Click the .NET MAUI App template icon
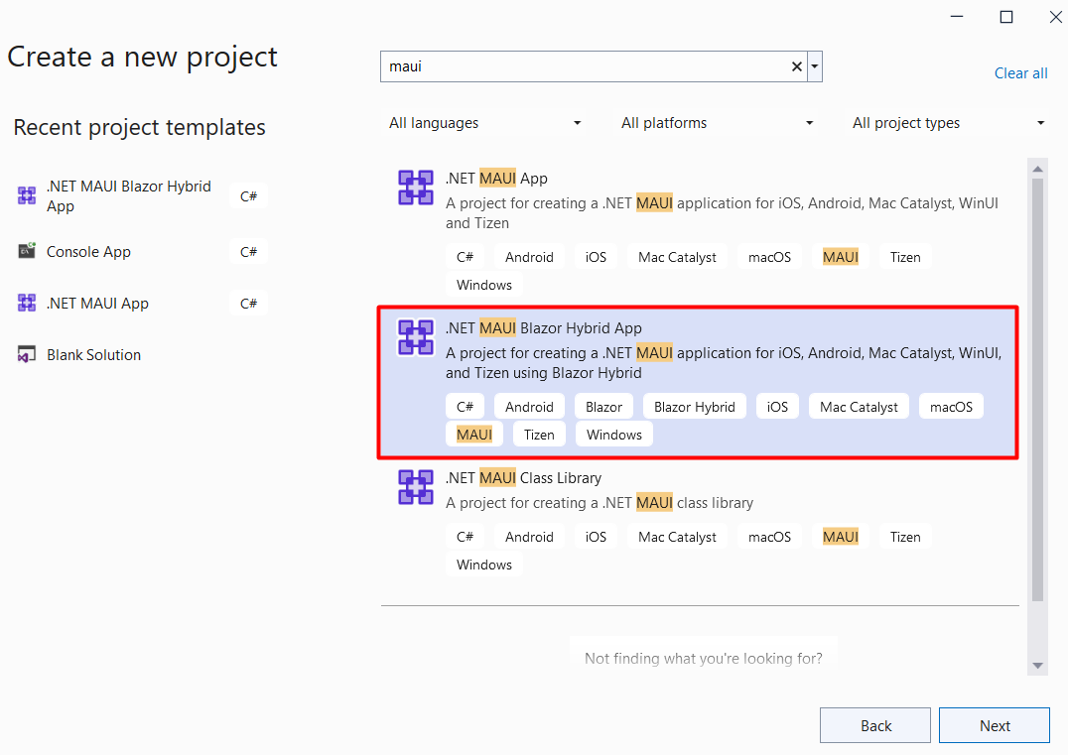Screen dimensions: 1068x755 pyautogui.click(x=415, y=187)
